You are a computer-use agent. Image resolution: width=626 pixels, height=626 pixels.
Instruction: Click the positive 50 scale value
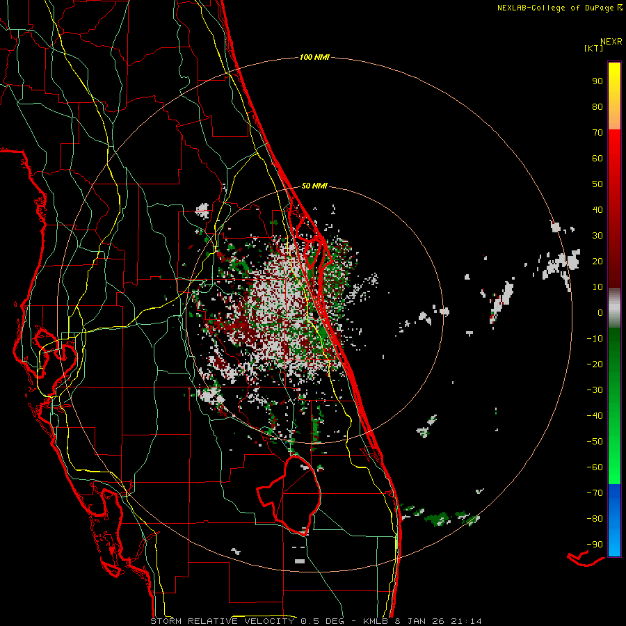pyautogui.click(x=597, y=184)
